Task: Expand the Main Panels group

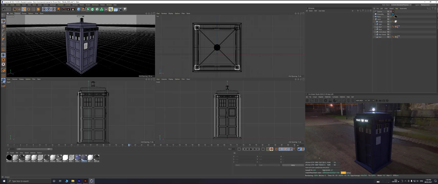Action: tap(375, 34)
